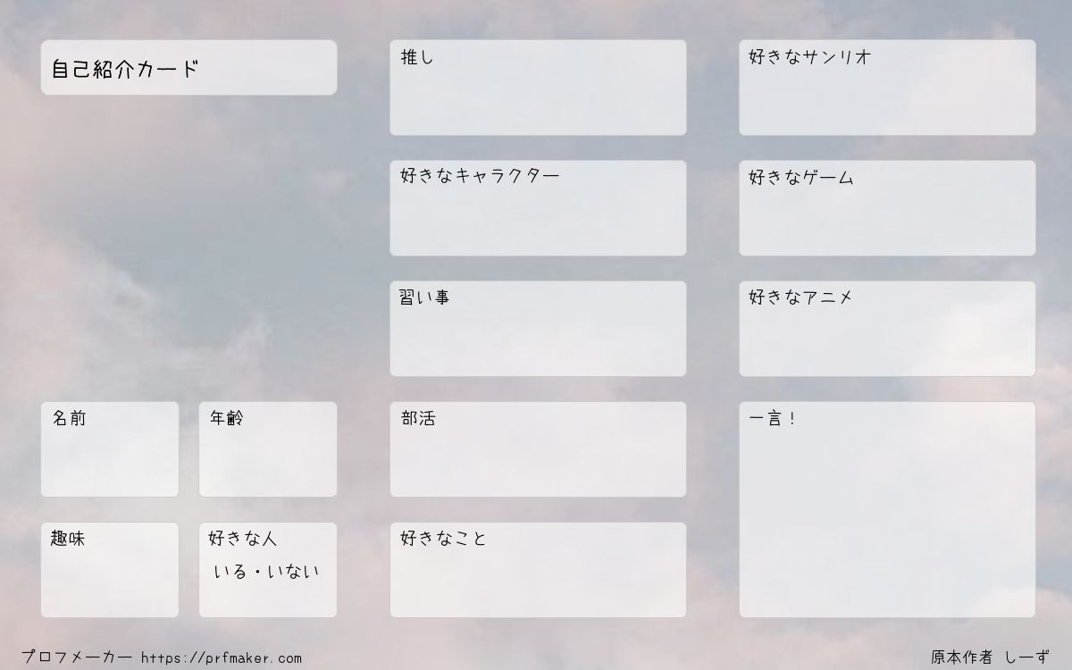This screenshot has width=1072, height=670.
Task: Open the https://prfmaker.com link
Action: click(222, 658)
